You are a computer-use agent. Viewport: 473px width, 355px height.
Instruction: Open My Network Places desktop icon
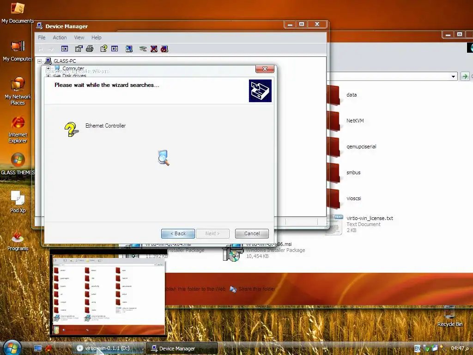click(x=18, y=91)
